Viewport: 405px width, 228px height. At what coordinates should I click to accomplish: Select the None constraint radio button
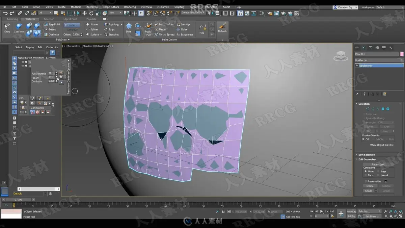point(366,171)
